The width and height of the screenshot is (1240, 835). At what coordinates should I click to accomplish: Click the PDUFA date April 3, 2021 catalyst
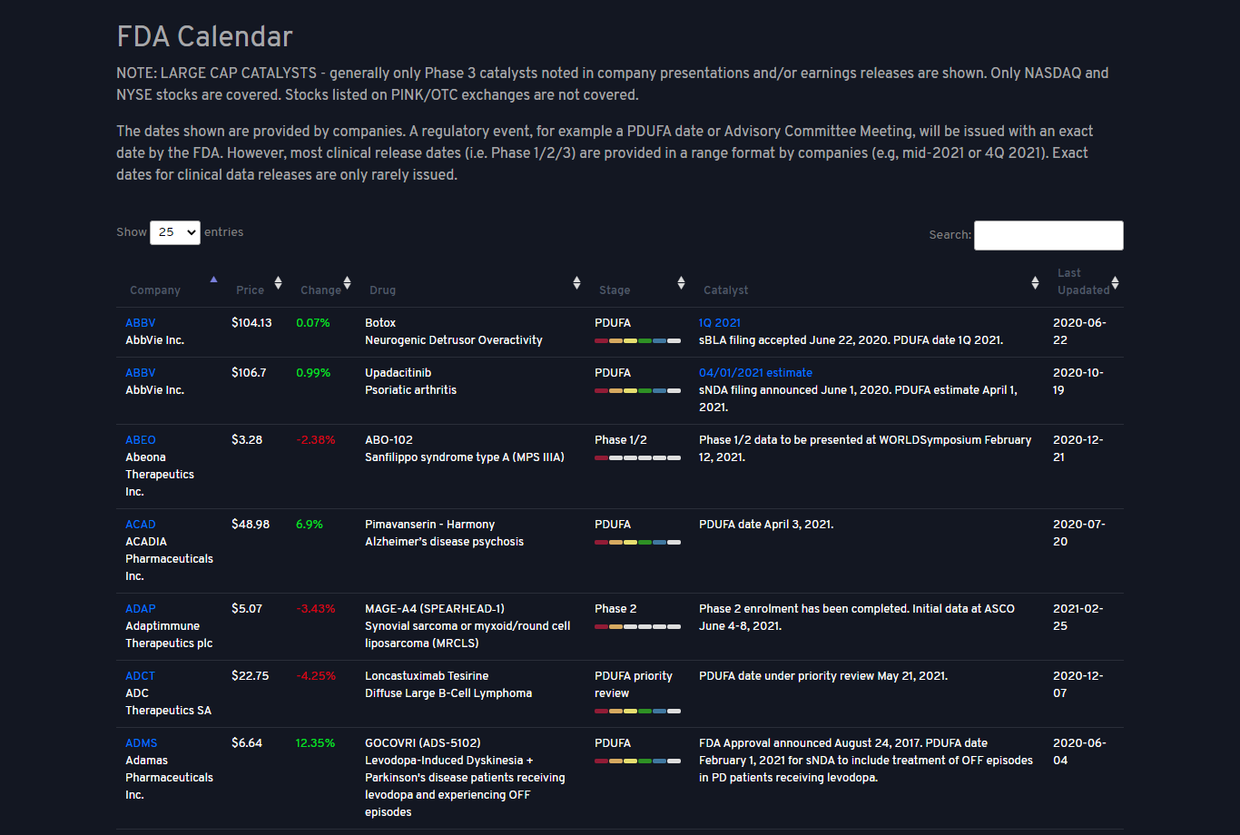[x=766, y=525]
